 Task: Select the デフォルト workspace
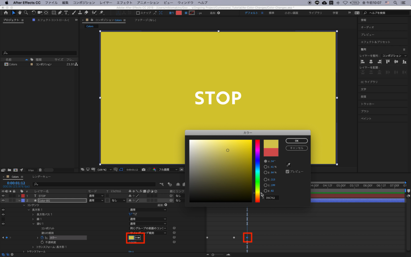pos(251,13)
